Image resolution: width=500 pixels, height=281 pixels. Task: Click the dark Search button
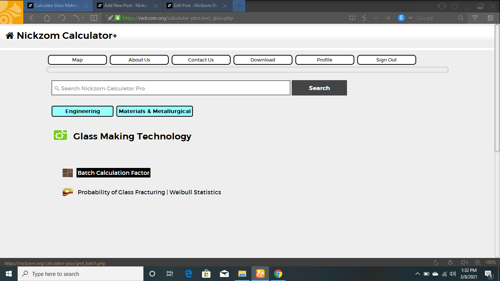pyautogui.click(x=319, y=88)
